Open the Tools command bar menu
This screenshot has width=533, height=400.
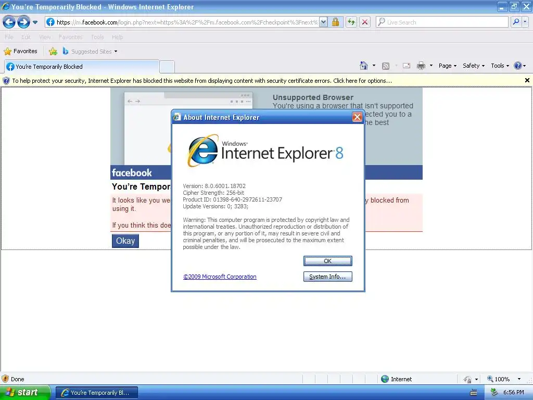[500, 66]
